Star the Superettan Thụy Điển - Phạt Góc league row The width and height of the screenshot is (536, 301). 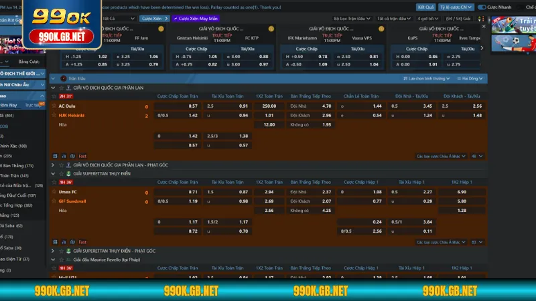(x=62, y=251)
